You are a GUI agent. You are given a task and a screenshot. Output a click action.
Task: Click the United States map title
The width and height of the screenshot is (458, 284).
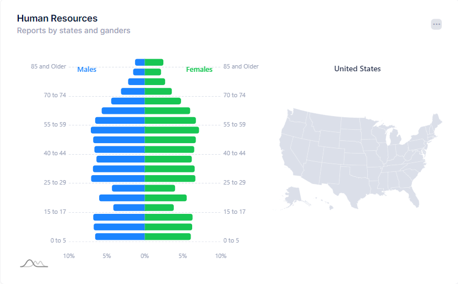tap(357, 69)
